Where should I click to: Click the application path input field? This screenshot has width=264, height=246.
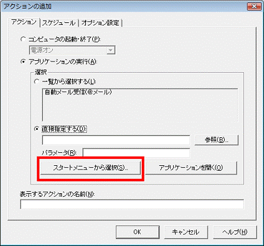tap(116, 140)
